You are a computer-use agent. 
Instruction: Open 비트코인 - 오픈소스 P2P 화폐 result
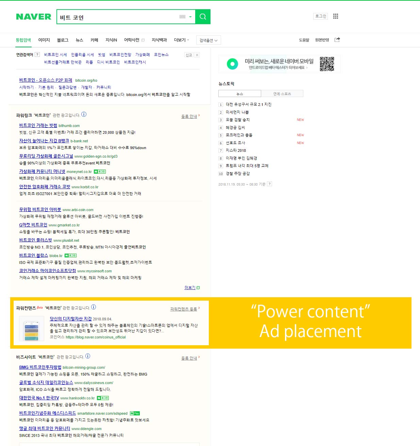click(46, 80)
